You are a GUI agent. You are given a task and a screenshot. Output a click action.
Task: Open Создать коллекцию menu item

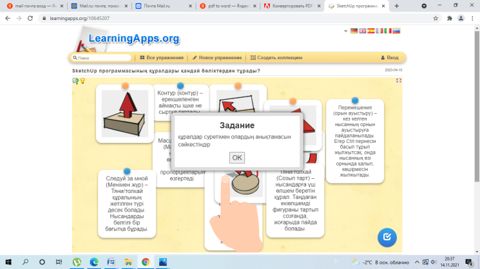click(276, 57)
